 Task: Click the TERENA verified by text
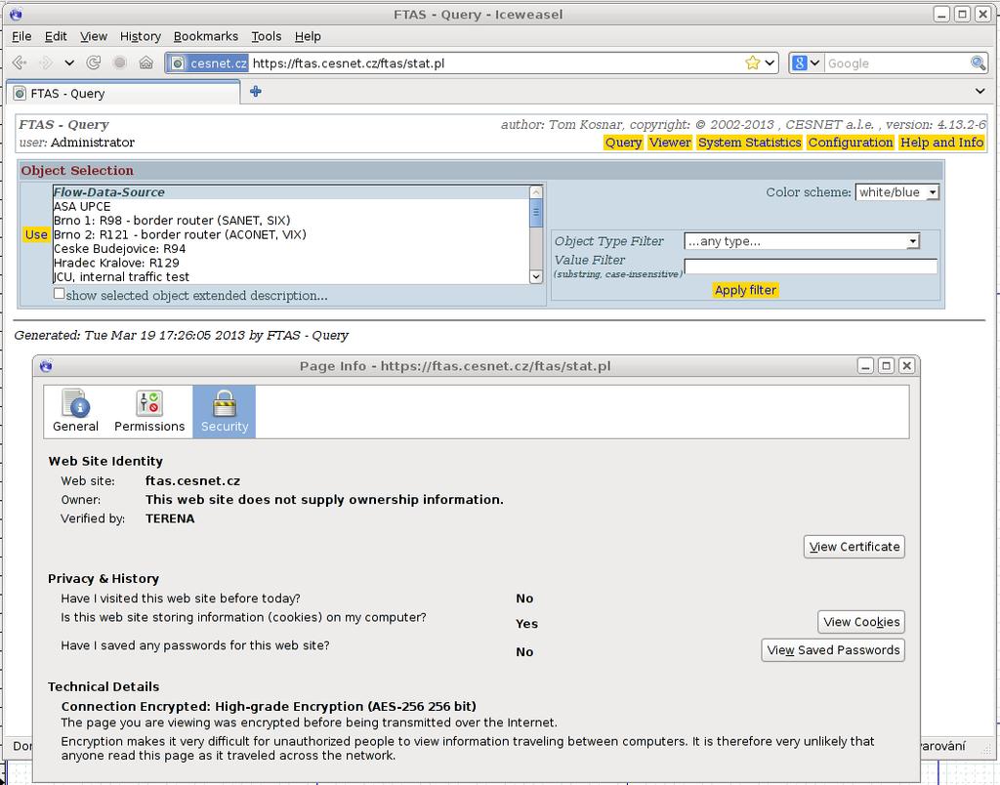pos(170,518)
